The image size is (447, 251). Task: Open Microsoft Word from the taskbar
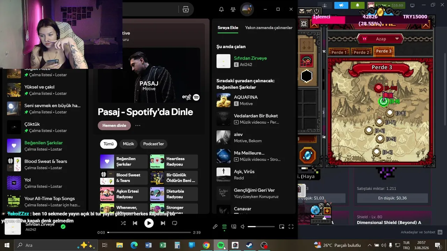click(x=148, y=245)
